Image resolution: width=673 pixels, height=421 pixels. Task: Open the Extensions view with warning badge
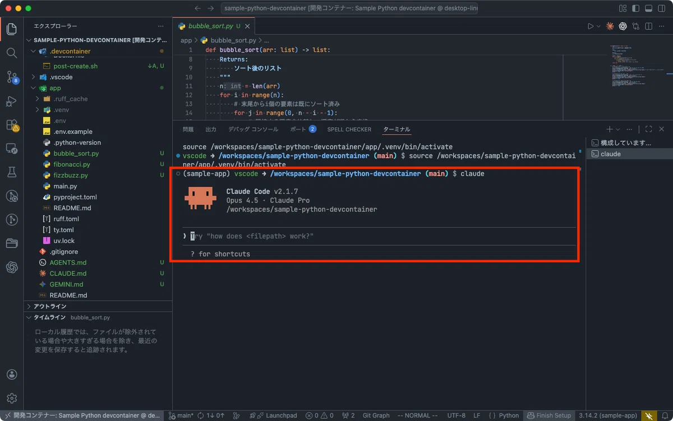(12, 125)
